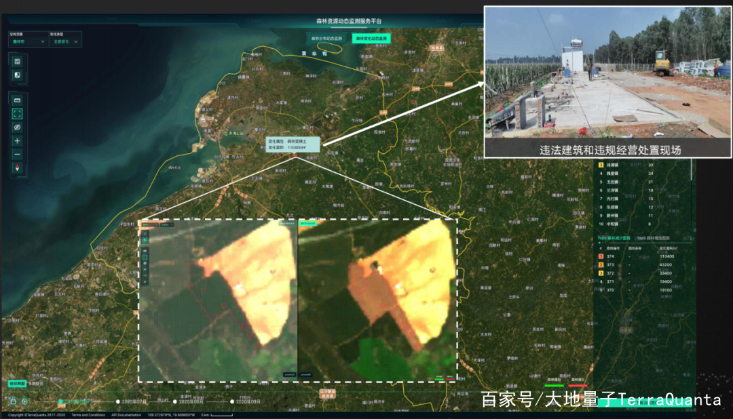Play the timeline animation
Image resolution: width=733 pixels, height=419 pixels.
click(25, 401)
